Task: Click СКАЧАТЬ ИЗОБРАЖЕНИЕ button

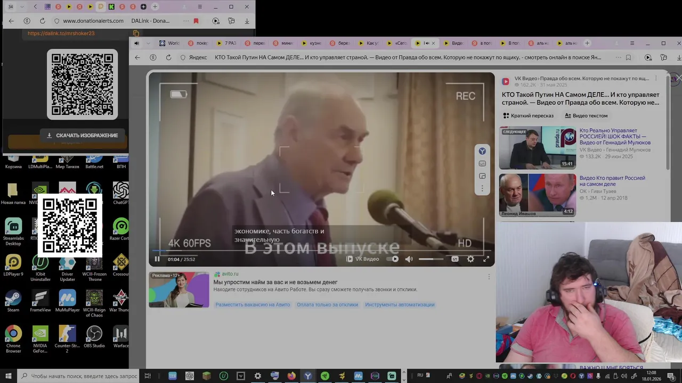Action: coord(82,135)
